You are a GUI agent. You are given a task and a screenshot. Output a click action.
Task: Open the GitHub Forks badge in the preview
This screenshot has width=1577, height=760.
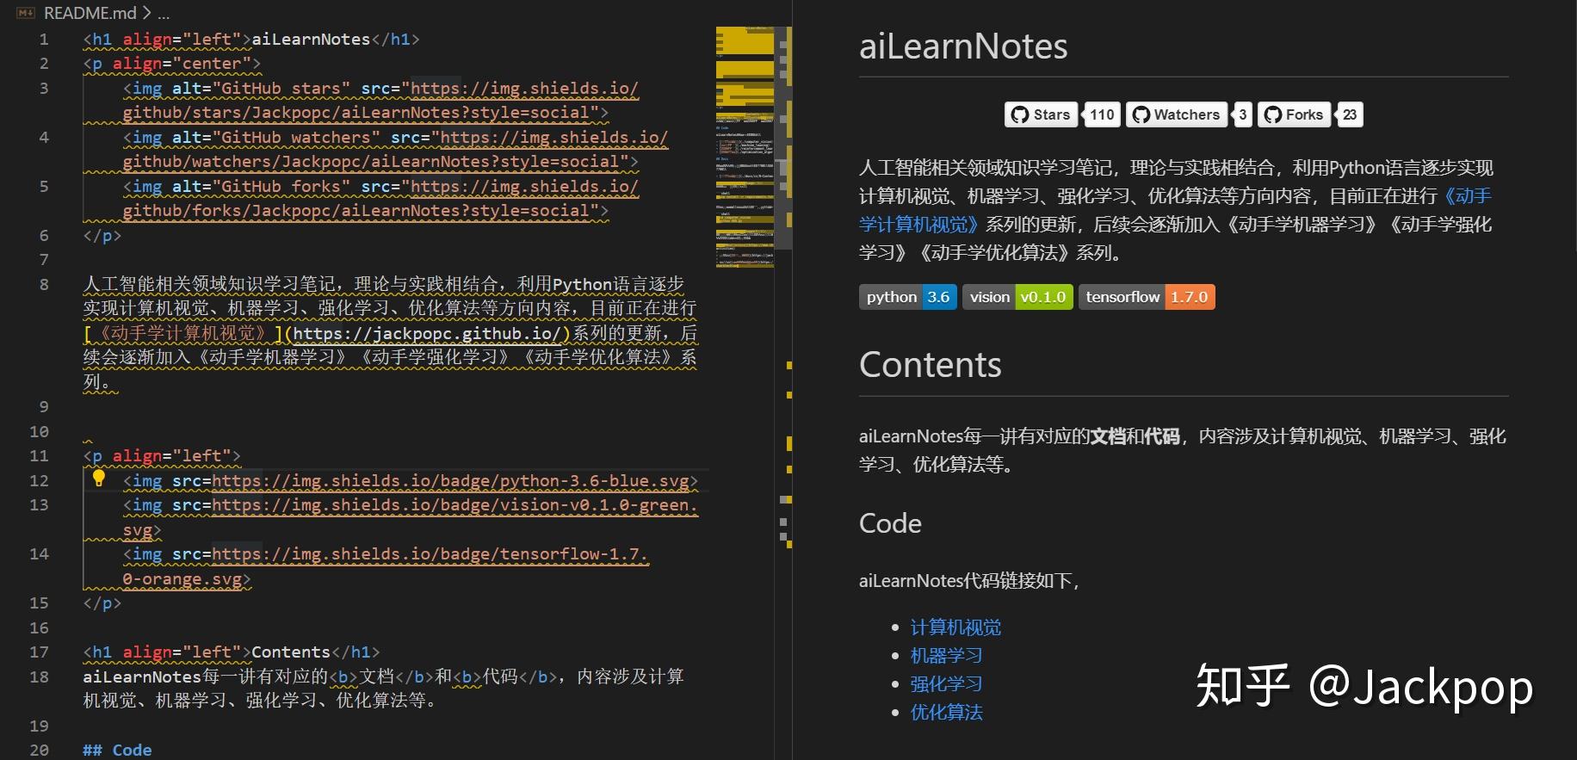tap(1294, 114)
